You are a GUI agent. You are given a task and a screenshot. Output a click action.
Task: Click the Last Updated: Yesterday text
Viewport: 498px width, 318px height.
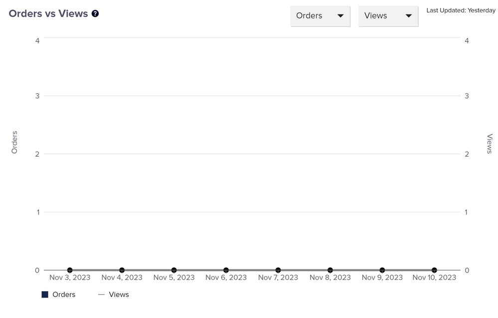click(461, 10)
